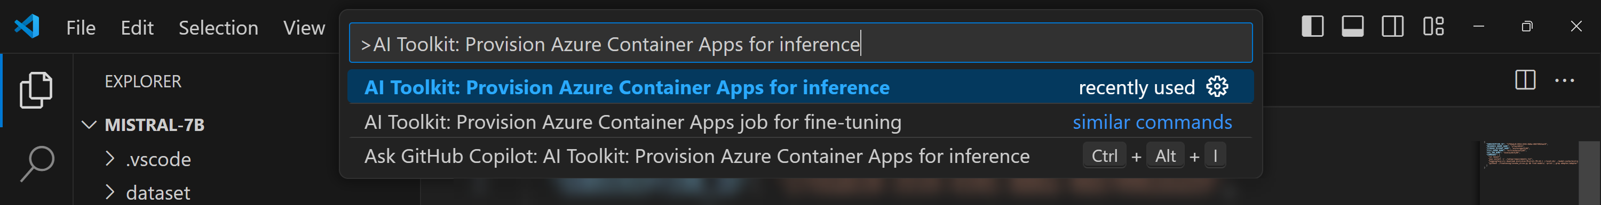
Task: Customize layout icon in title bar
Action: click(x=1433, y=27)
